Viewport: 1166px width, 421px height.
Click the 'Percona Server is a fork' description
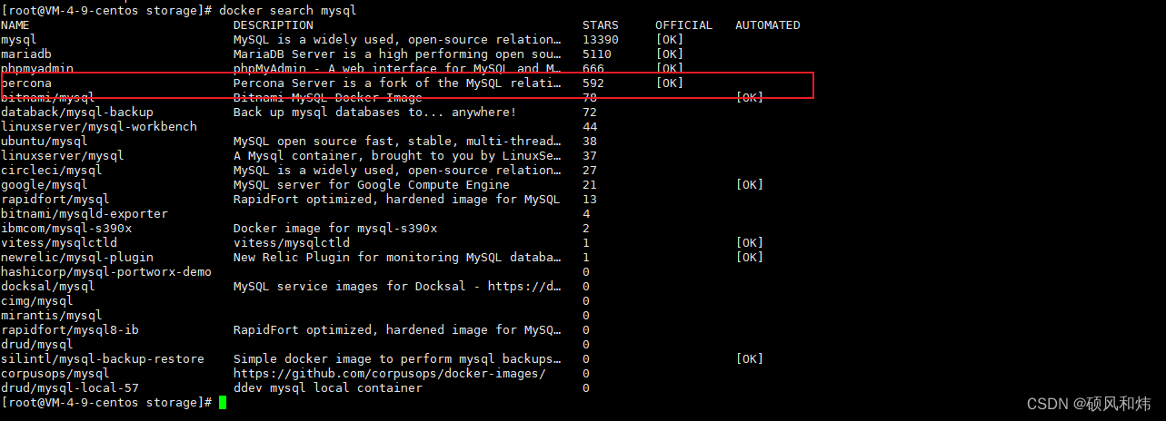pyautogui.click(x=397, y=83)
